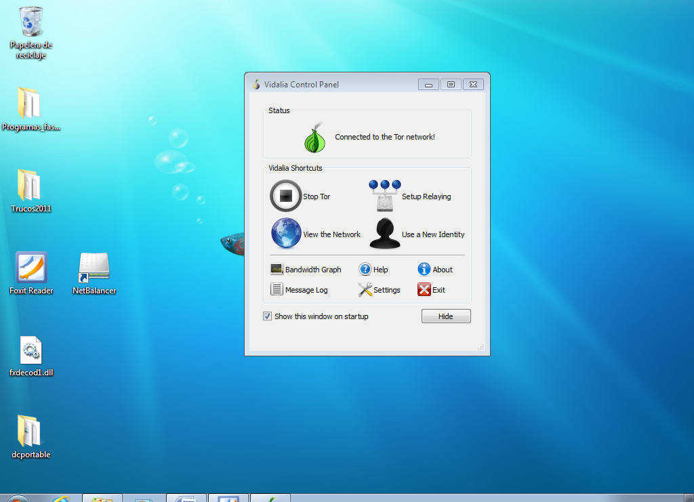Open Setup Relaying shortcut

click(384, 196)
